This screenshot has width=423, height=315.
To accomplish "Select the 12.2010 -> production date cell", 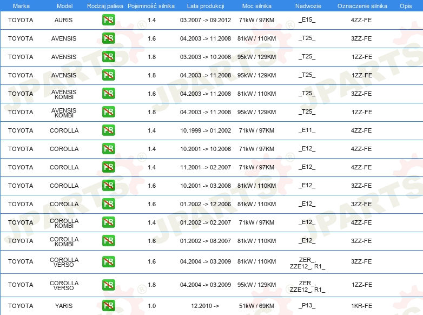I will click(205, 306).
